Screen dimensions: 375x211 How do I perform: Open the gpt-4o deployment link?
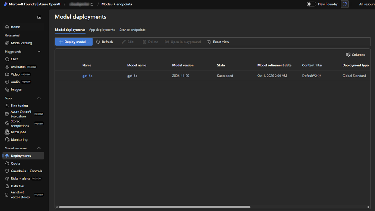tap(87, 76)
